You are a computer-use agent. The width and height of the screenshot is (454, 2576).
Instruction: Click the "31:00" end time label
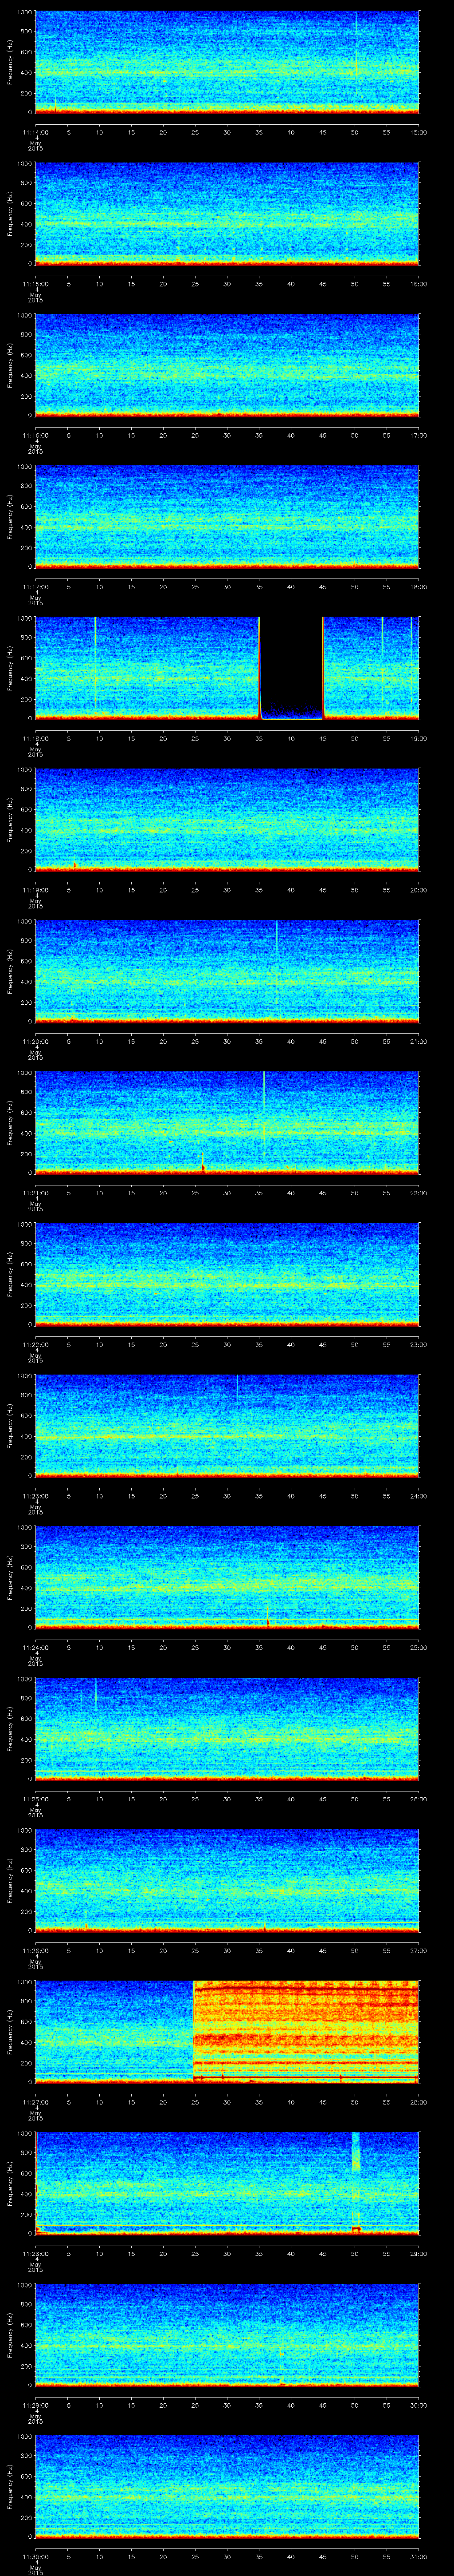(418, 2556)
